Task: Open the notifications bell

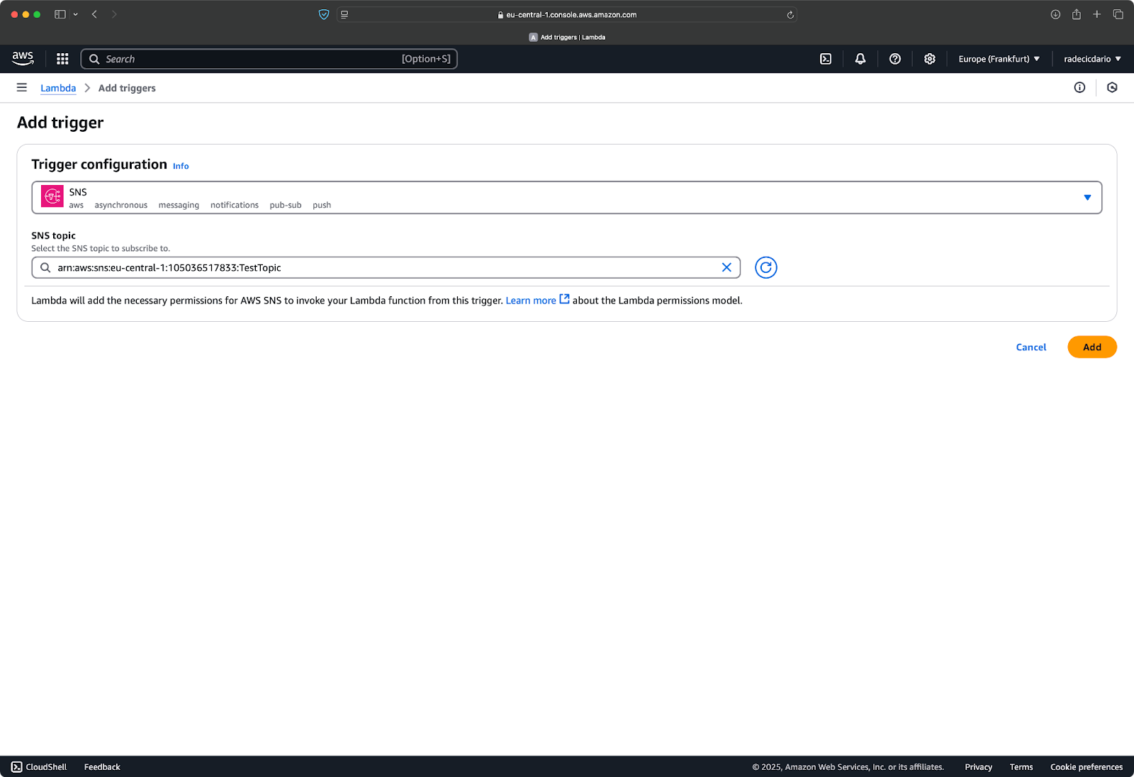Action: 860,59
